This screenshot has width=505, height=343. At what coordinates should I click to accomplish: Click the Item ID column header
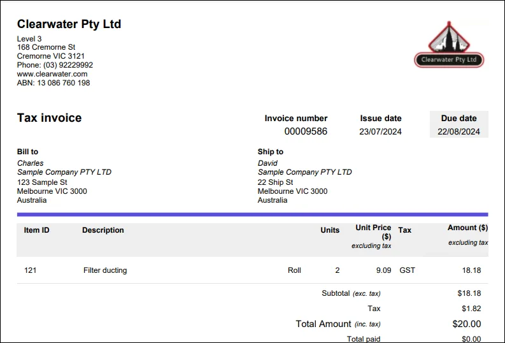(36, 230)
